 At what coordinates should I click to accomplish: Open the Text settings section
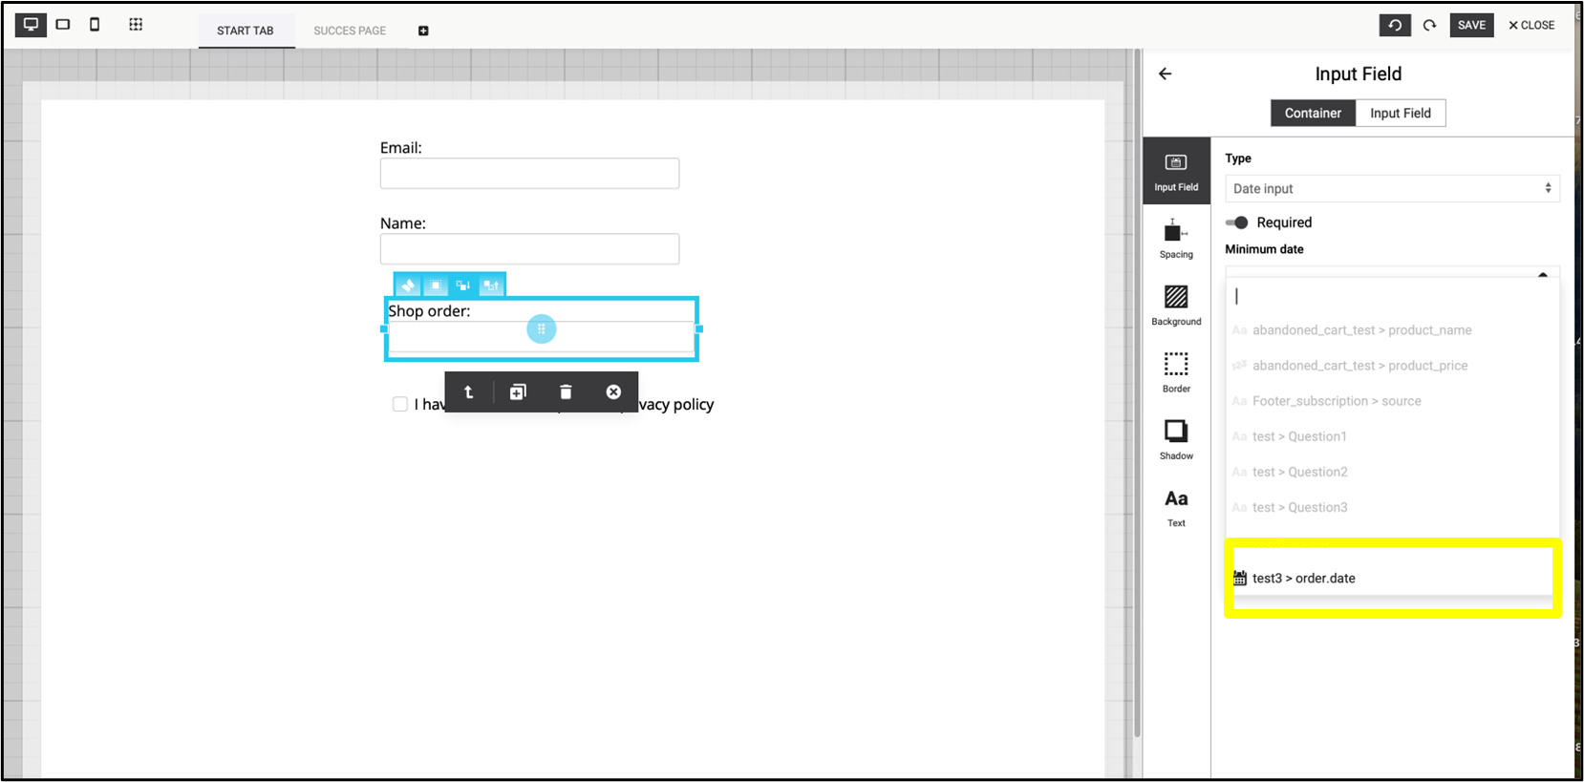point(1176,507)
